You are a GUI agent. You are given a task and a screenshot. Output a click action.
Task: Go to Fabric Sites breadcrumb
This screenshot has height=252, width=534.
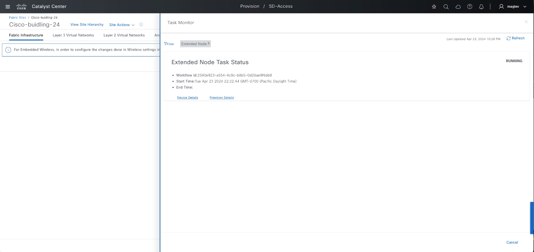tap(17, 17)
